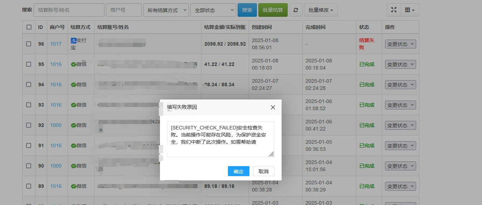This screenshot has width=482, height=205.
Task: Check the checkbox for row ID 96
Action: tap(29, 44)
